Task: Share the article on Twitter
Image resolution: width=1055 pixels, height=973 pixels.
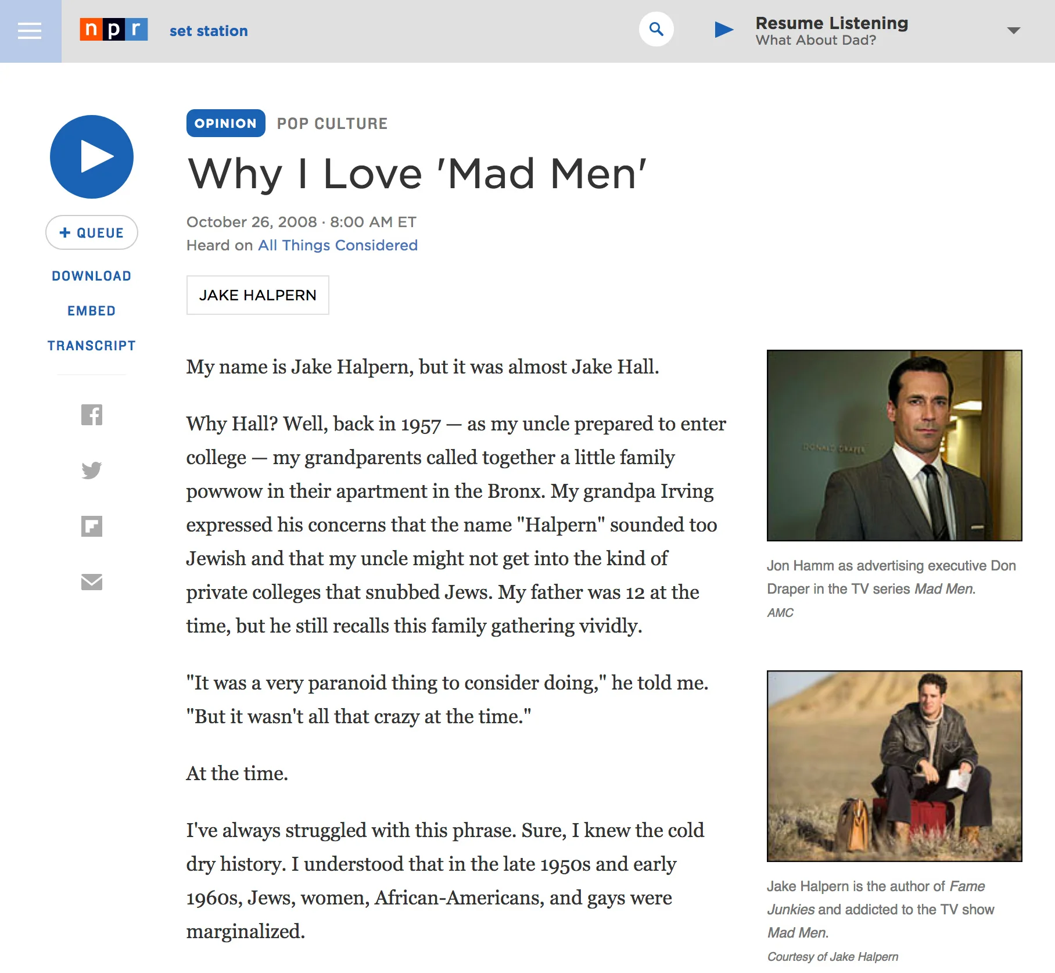Action: [92, 470]
